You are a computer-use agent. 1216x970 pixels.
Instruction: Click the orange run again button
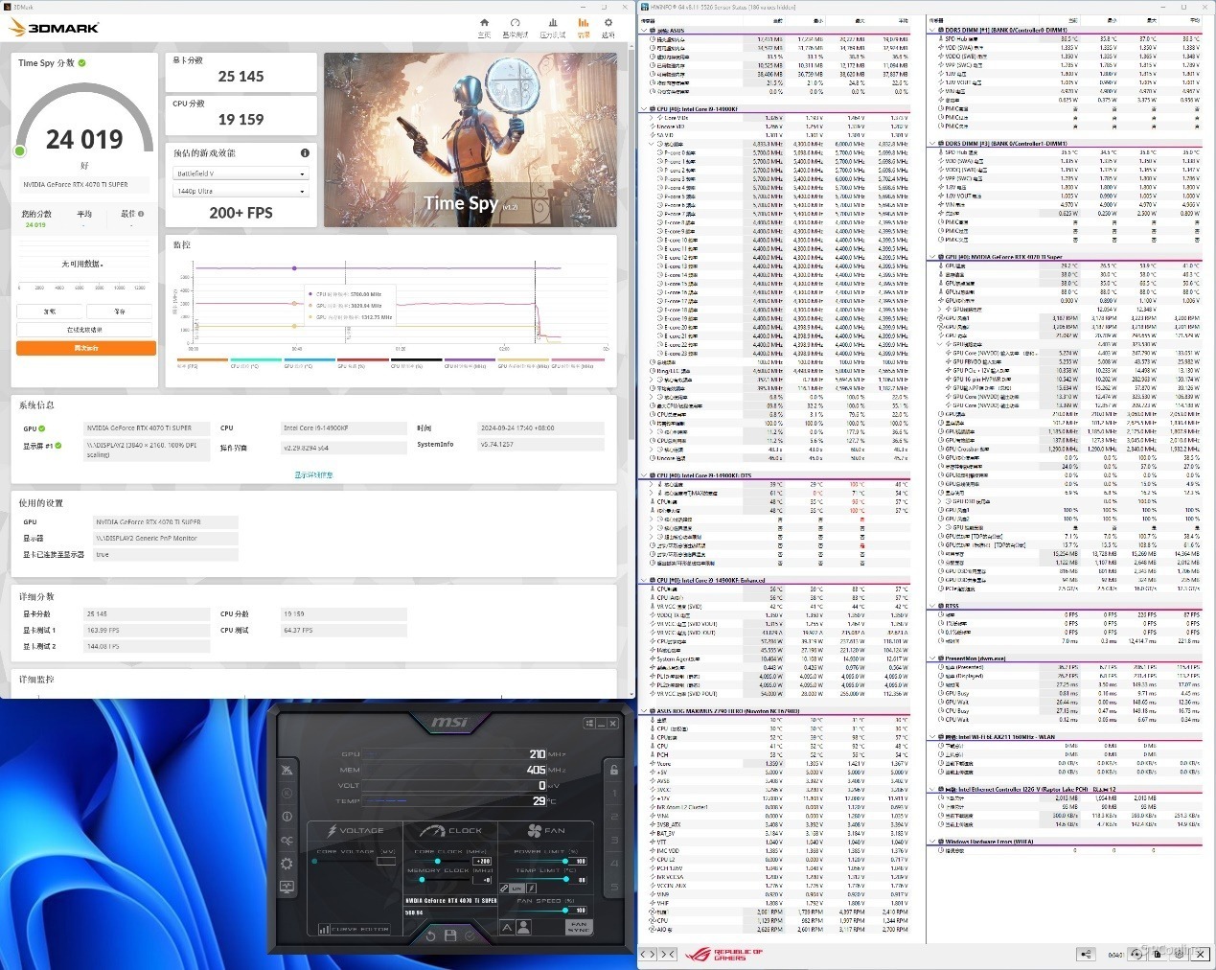pyautogui.click(x=86, y=348)
